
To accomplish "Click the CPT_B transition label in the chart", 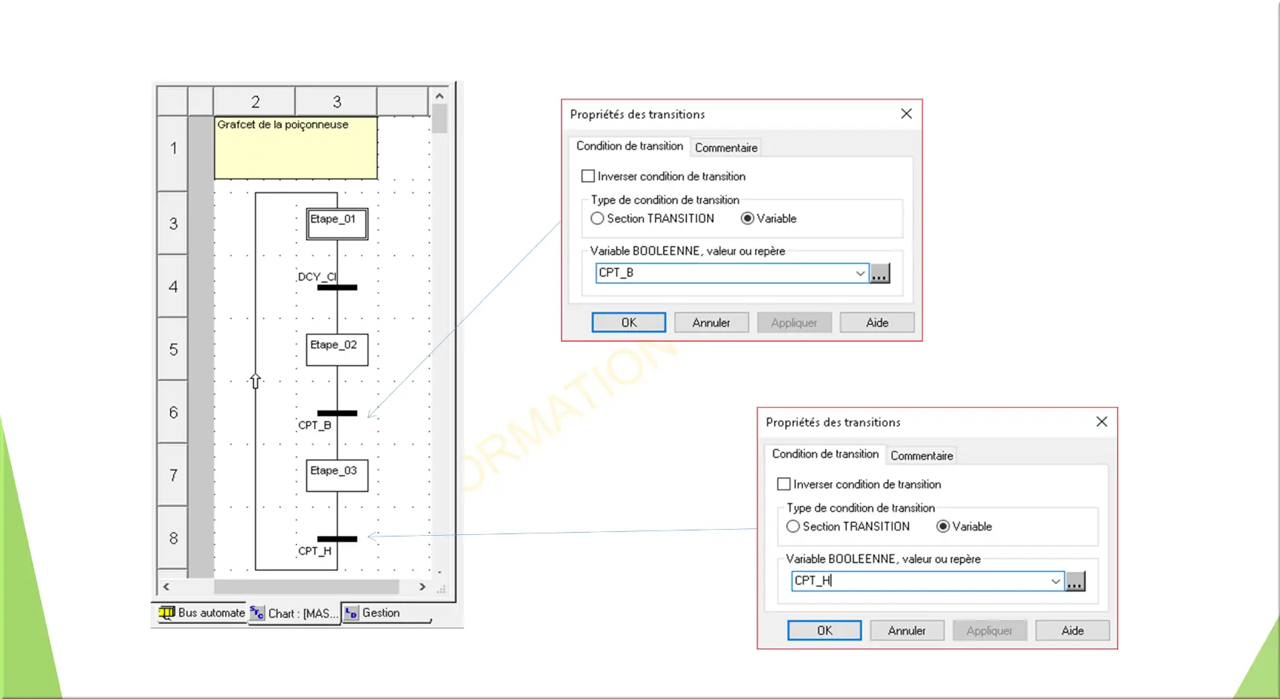I will (x=315, y=425).
